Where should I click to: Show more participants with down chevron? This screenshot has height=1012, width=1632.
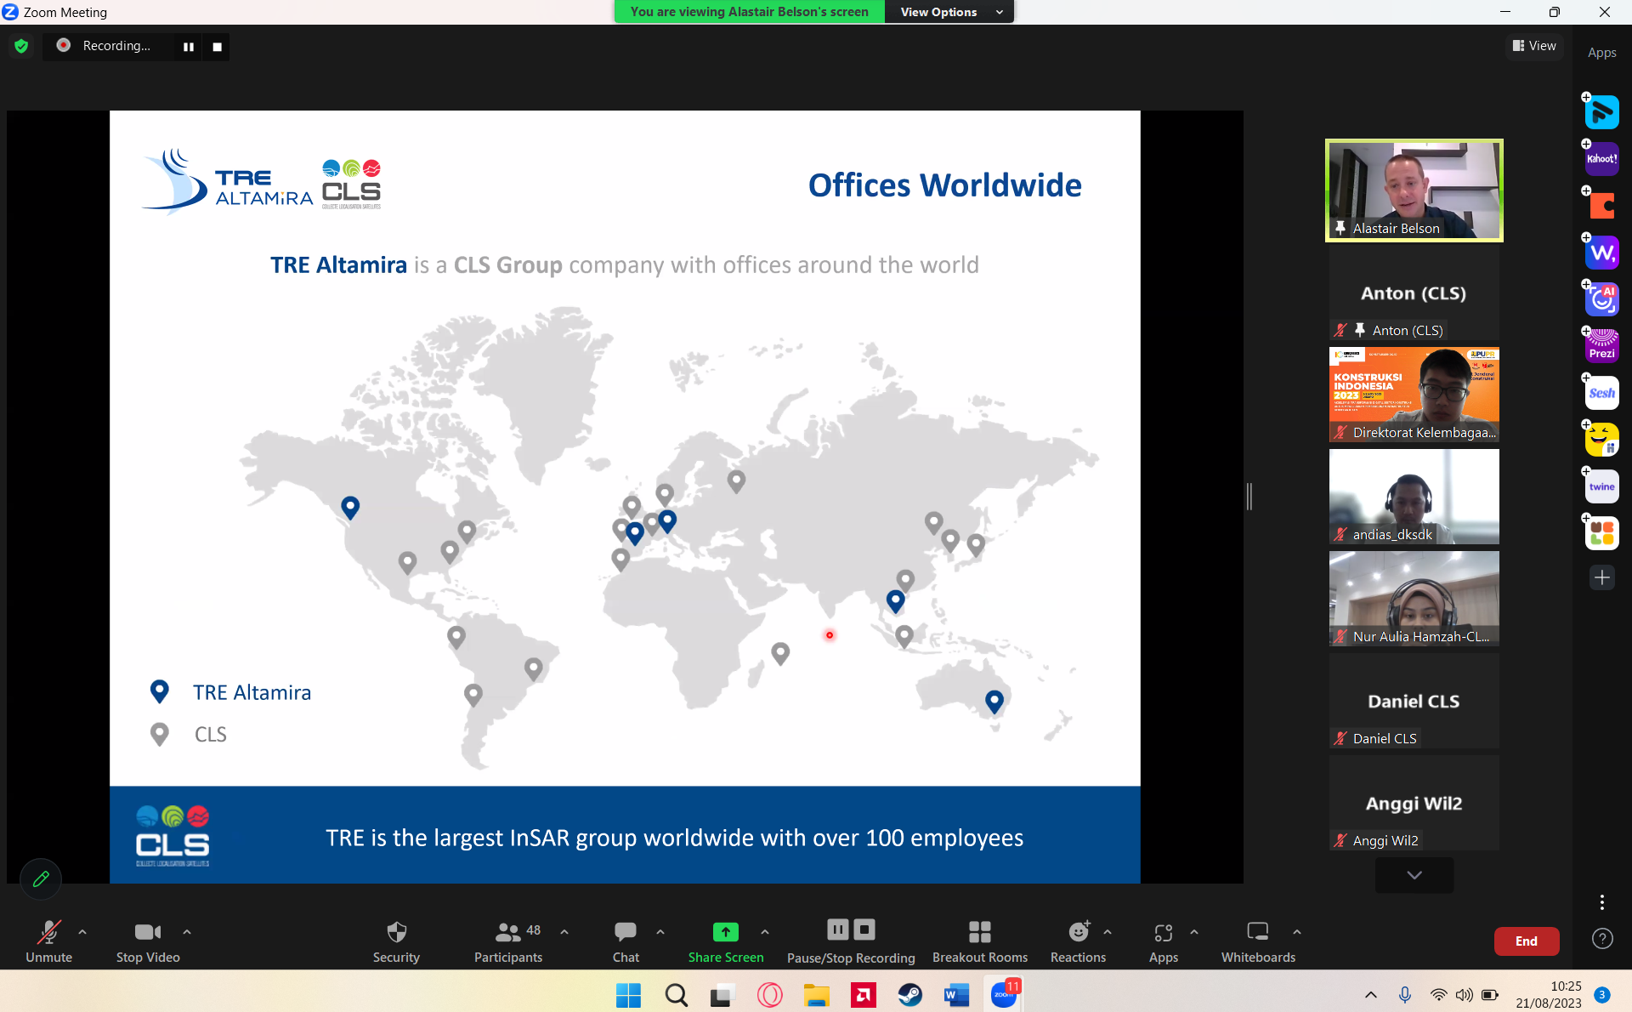(x=1414, y=875)
